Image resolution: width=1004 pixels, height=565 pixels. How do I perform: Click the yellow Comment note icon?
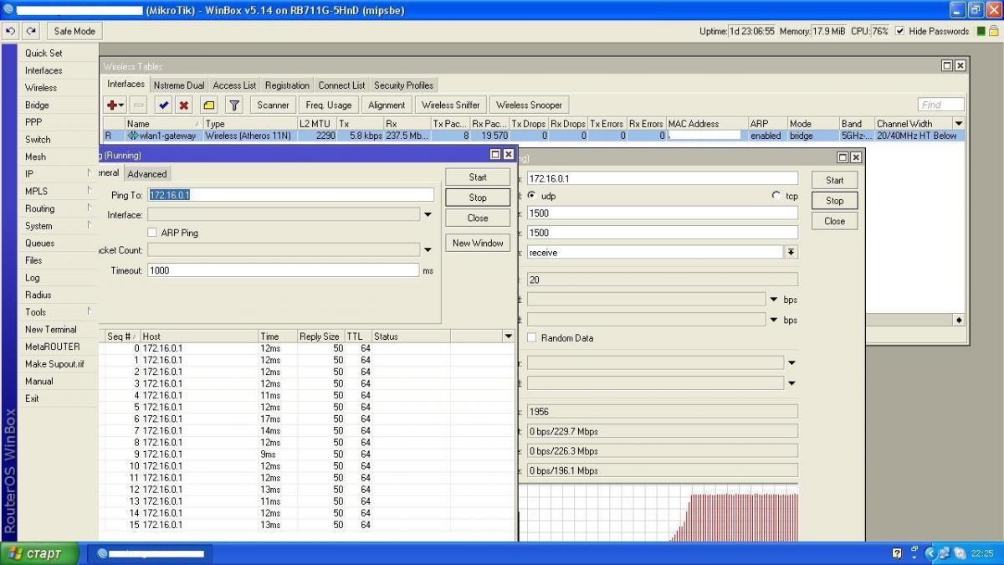(x=209, y=105)
